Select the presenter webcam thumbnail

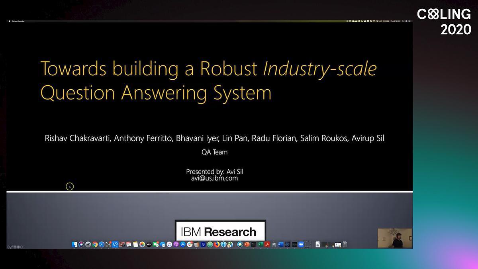click(395, 238)
